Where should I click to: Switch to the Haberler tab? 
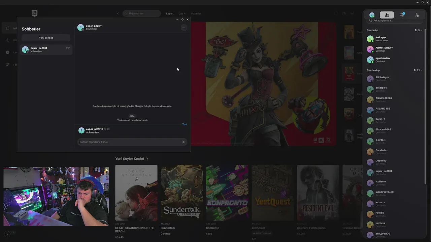(x=196, y=14)
